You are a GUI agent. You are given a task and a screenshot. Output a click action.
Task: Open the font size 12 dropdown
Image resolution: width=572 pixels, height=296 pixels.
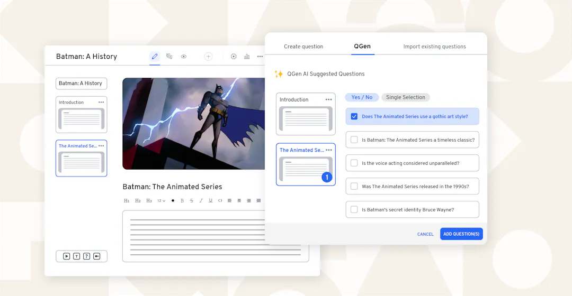point(161,201)
